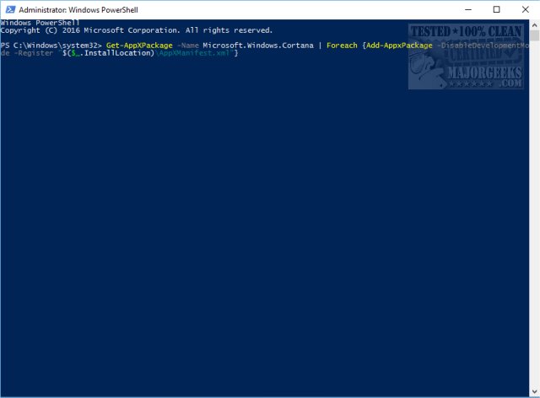This screenshot has width=540, height=398.
Task: Click the PS C:\Windows\system32> prompt
Action: (x=51, y=46)
